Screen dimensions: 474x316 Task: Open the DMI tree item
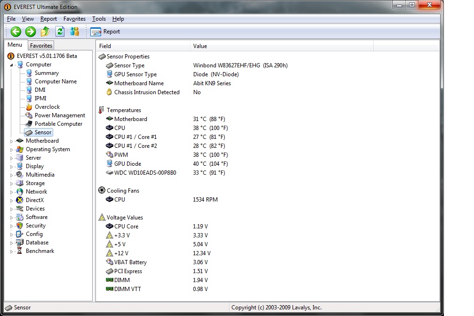(x=40, y=90)
